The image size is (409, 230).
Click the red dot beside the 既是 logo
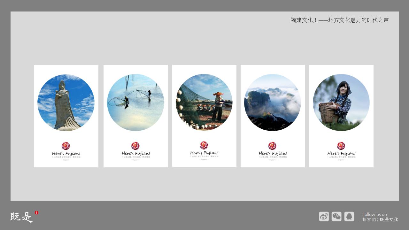point(36,213)
